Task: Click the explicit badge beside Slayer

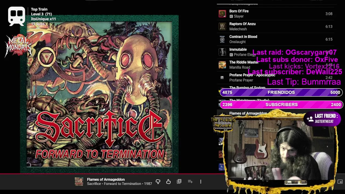Action: [x=231, y=16]
